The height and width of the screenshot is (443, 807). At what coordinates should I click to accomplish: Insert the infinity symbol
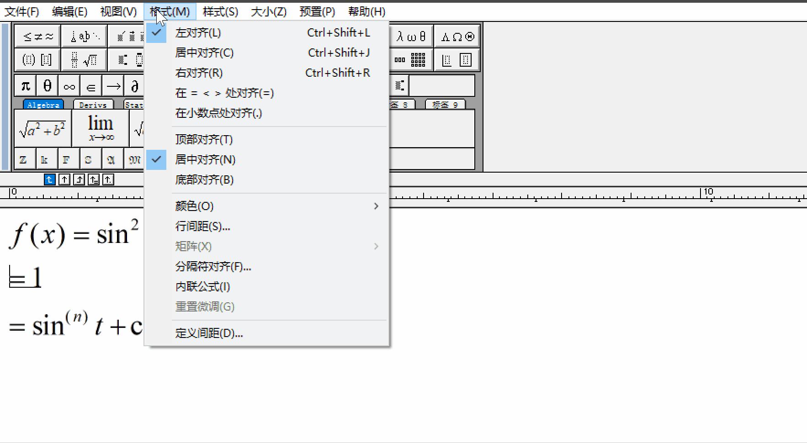click(69, 86)
